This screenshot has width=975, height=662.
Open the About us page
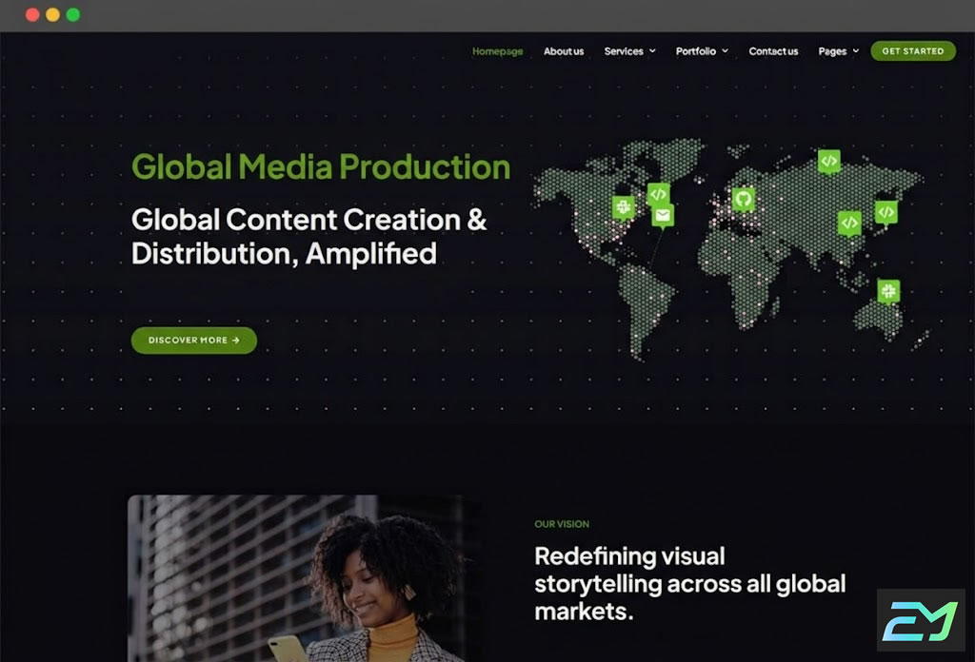click(564, 51)
